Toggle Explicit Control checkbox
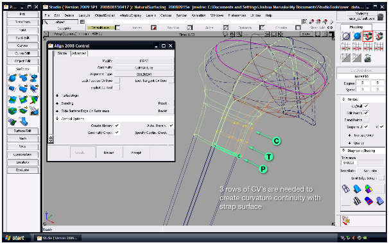 point(117,87)
